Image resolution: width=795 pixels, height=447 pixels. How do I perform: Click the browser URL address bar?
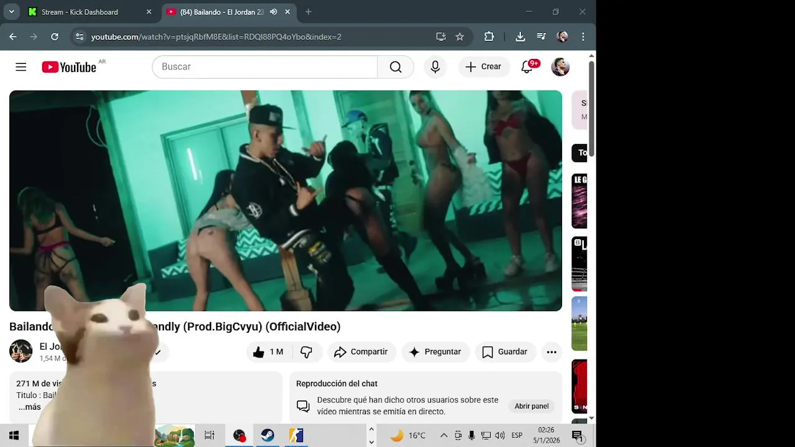256,37
